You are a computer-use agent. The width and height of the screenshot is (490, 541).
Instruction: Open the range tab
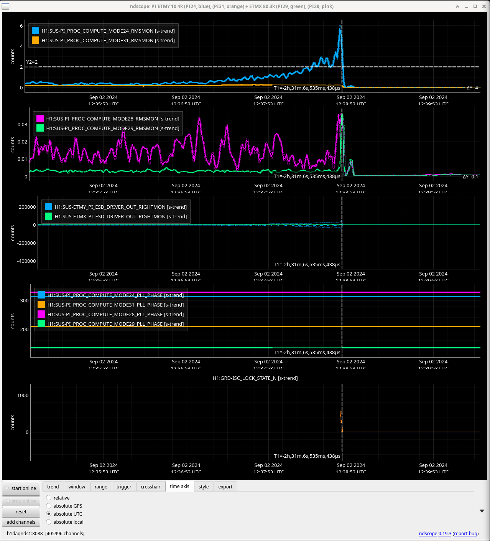[101, 487]
